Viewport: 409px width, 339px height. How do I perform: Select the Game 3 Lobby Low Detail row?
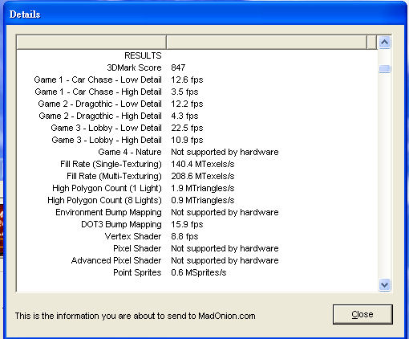pos(197,128)
